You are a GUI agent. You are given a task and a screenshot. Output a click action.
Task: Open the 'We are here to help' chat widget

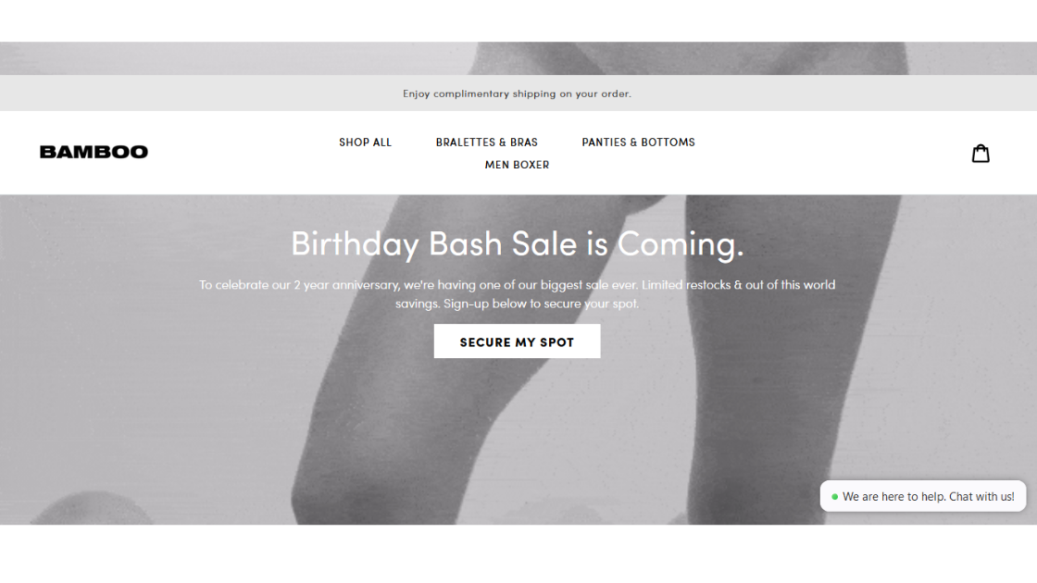pyautogui.click(x=922, y=496)
